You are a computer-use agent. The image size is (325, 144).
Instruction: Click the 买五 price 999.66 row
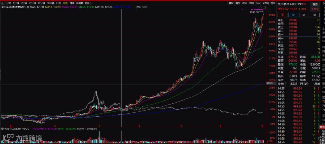coord(299,53)
